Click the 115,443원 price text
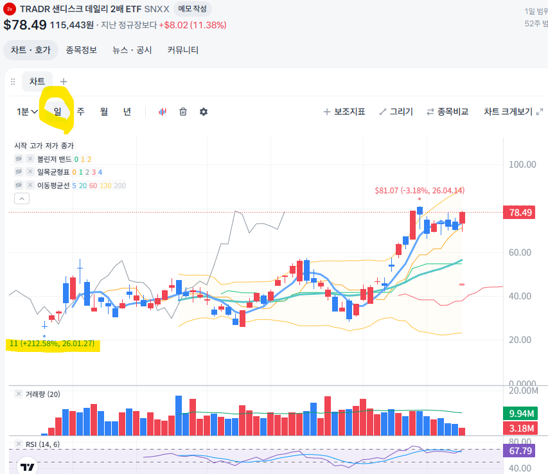Image resolution: width=548 pixels, height=474 pixels. (x=72, y=25)
